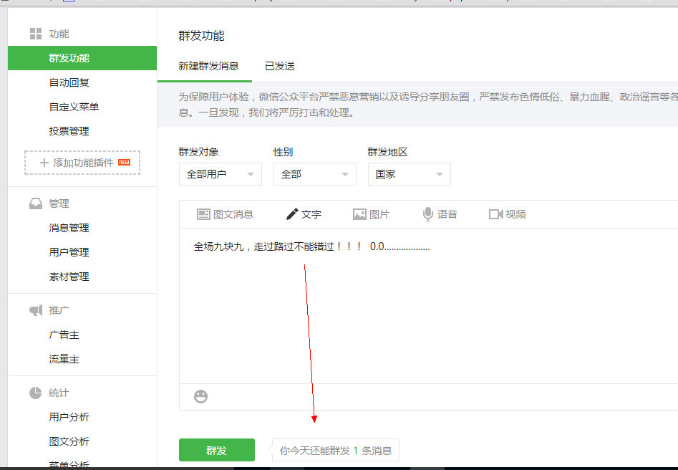This screenshot has height=470, width=678.
Task: Choose the 图片 image message icon
Action: 359,214
